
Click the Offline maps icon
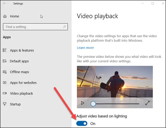tap(5, 72)
